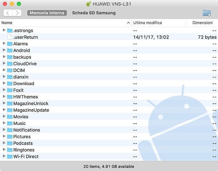Select the Movies folder name

pyautogui.click(x=21, y=117)
